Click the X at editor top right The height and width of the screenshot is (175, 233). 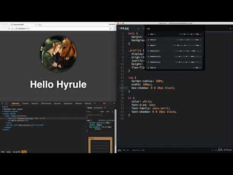click(x=231, y=29)
